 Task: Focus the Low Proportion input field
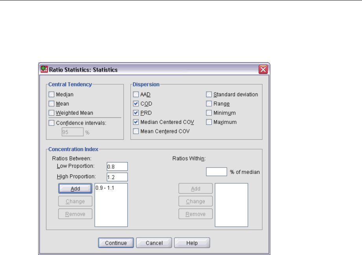pyautogui.click(x=117, y=166)
